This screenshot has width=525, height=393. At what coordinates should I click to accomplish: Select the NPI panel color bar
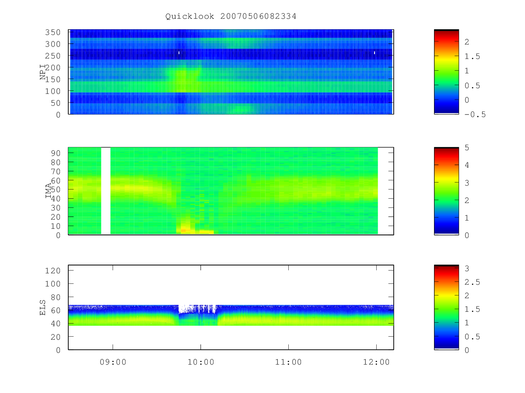tap(446, 72)
